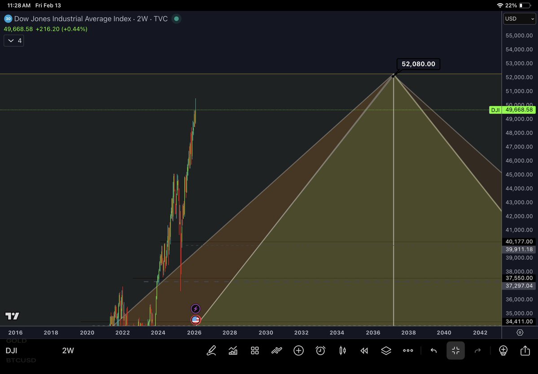Open the ideas lightbulb icon
Image resolution: width=538 pixels, height=374 pixels.
click(x=503, y=350)
